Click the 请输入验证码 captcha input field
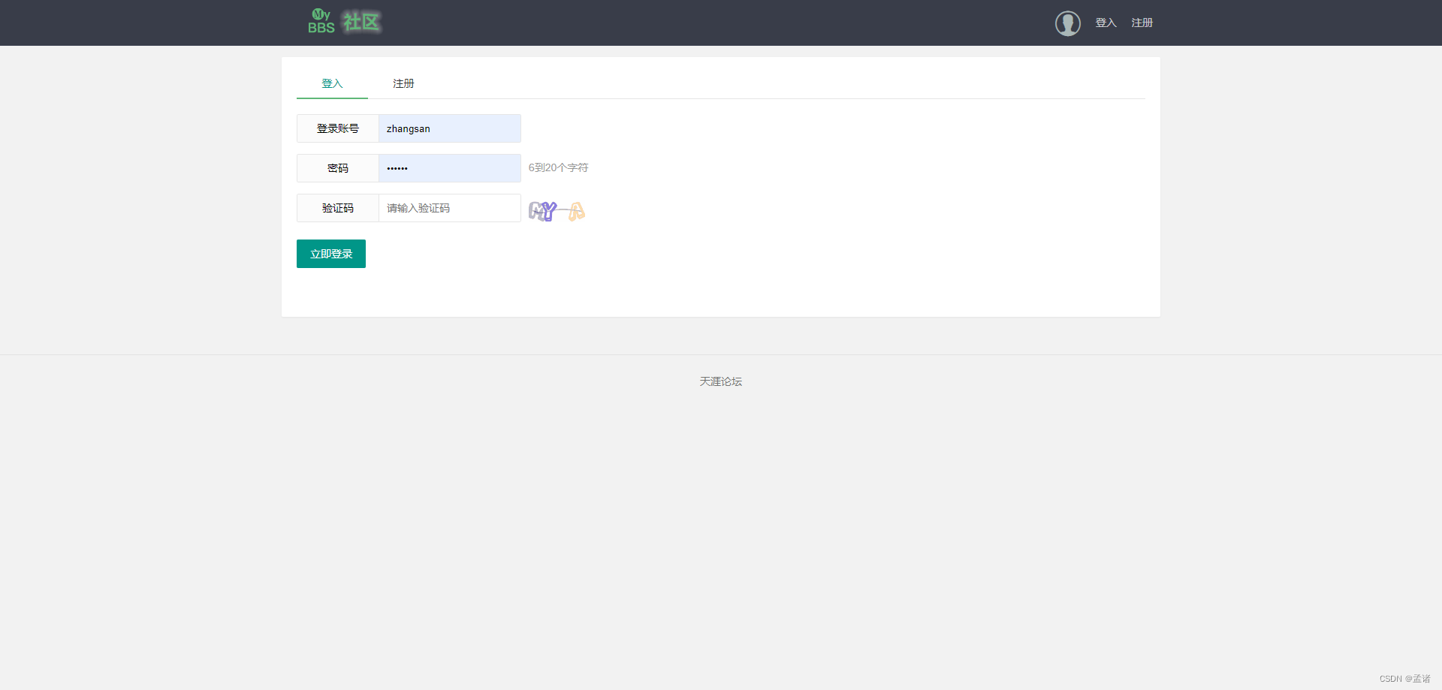1442x690 pixels. click(x=449, y=208)
